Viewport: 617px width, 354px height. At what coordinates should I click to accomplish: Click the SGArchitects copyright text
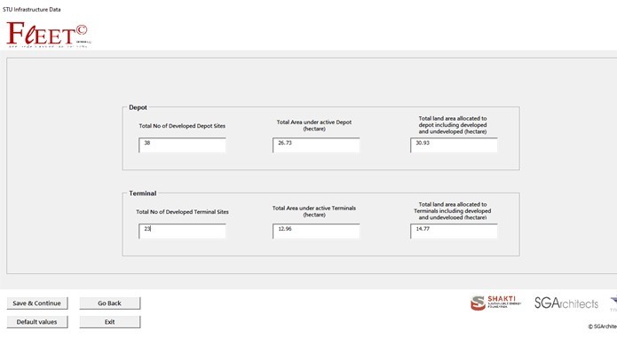coord(603,326)
